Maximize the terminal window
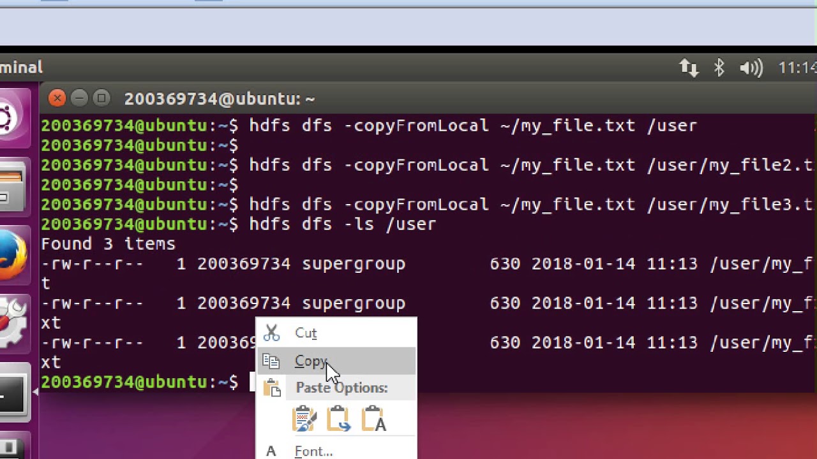 pyautogui.click(x=101, y=98)
